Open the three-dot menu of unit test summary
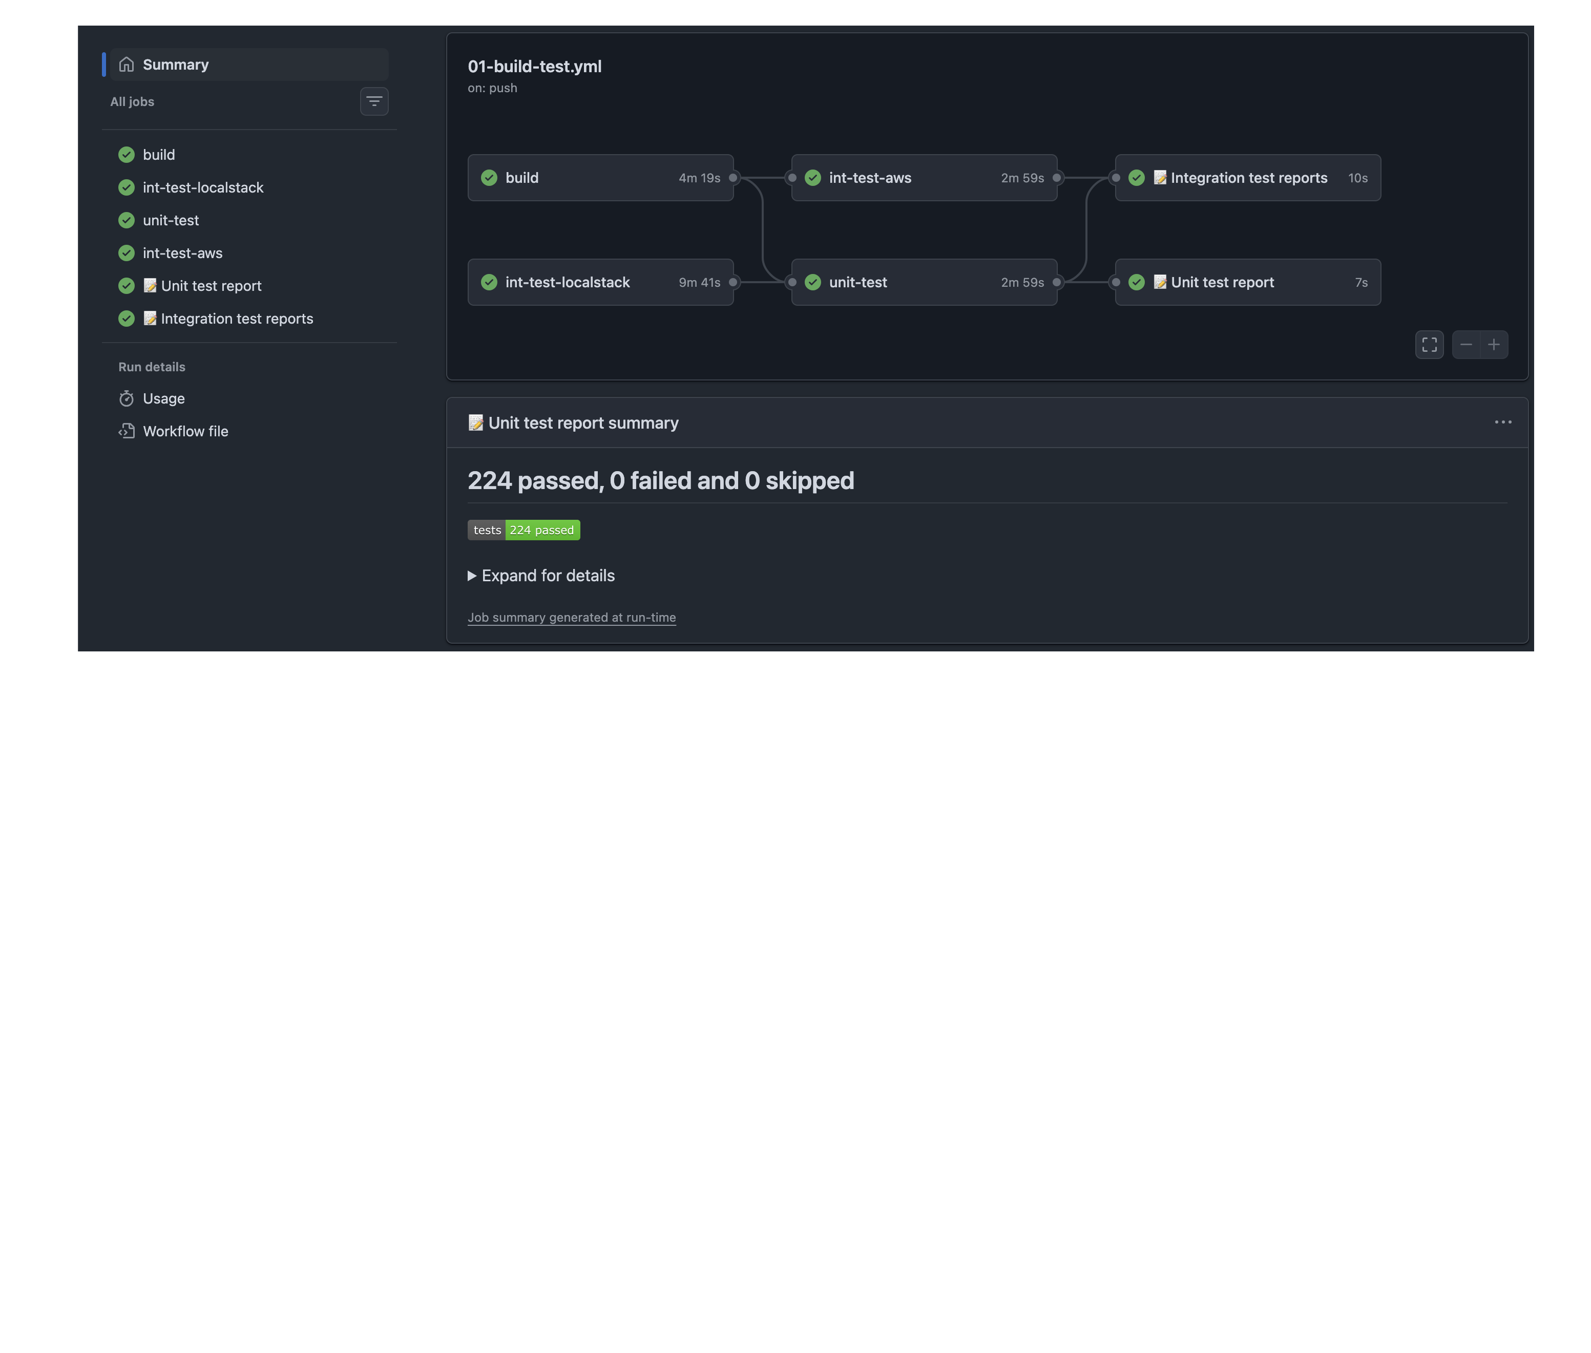 tap(1503, 422)
